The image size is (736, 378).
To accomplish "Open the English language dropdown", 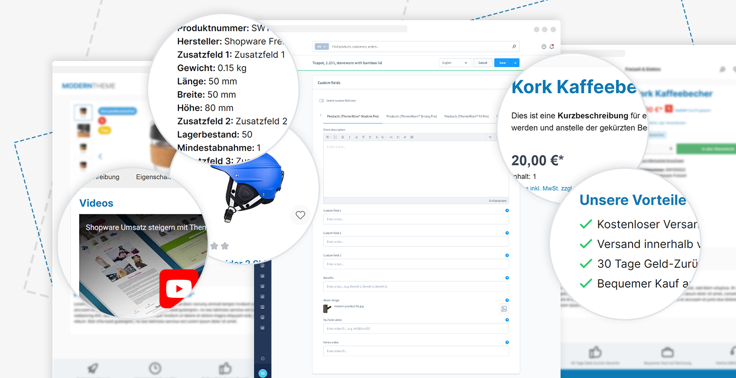I will tap(454, 62).
